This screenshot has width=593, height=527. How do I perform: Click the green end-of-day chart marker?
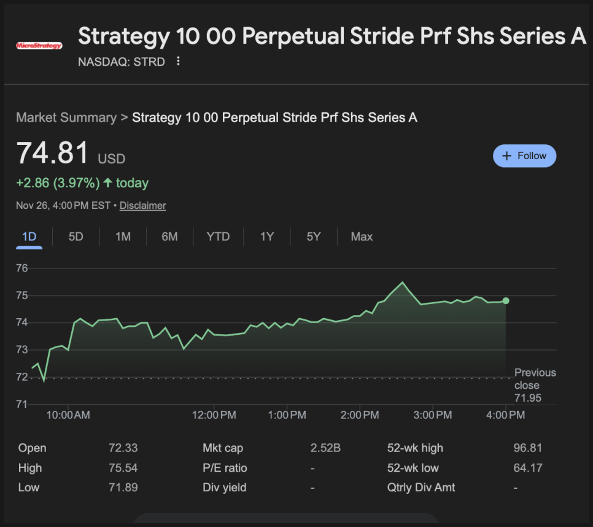[x=506, y=300]
